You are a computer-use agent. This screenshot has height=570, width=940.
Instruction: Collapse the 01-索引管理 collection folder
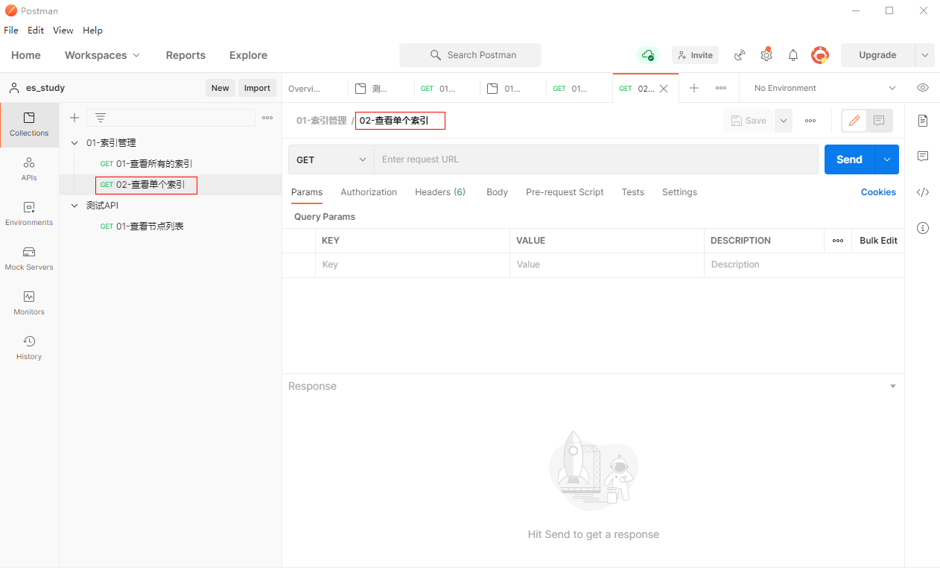(74, 143)
